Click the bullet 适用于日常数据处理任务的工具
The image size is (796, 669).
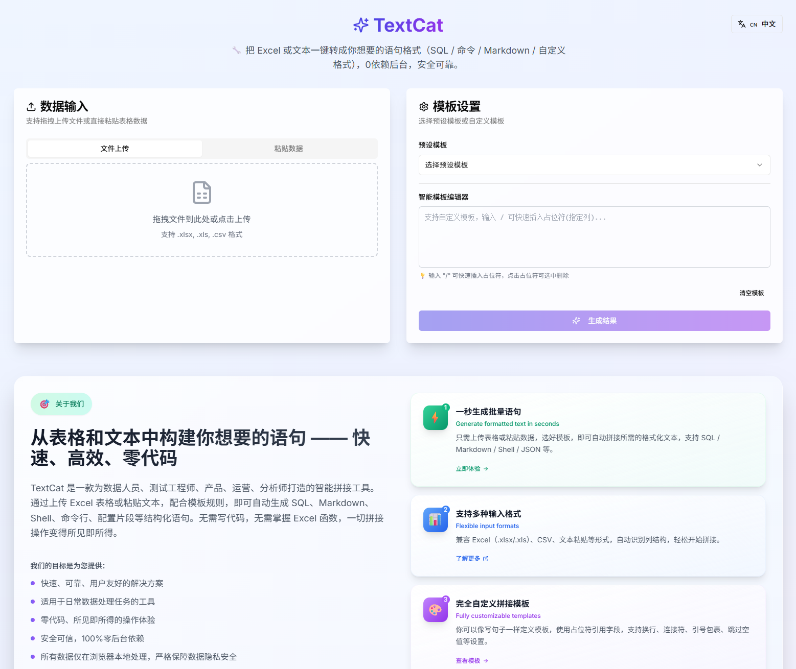point(98,602)
